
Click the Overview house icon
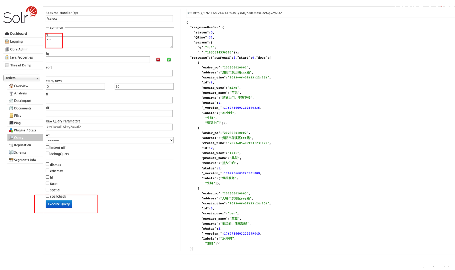click(11, 86)
